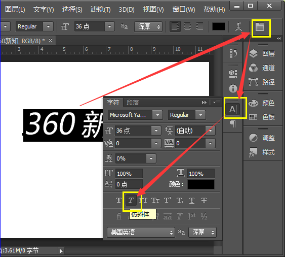Switch to the 段落 tab

tap(133, 102)
